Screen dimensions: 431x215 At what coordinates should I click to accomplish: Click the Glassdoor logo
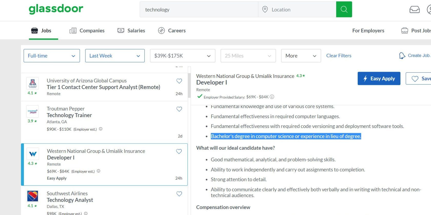point(56,9)
